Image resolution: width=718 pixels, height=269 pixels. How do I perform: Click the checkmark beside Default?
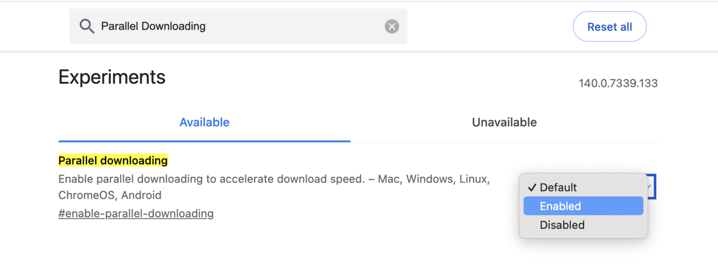[531, 187]
